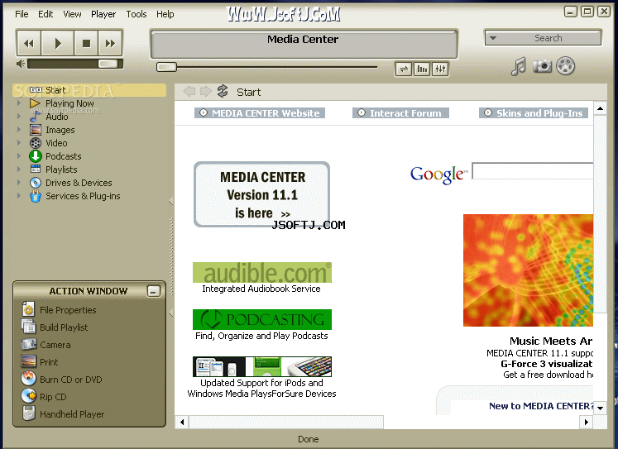Expand the Audio tree node

tap(18, 117)
